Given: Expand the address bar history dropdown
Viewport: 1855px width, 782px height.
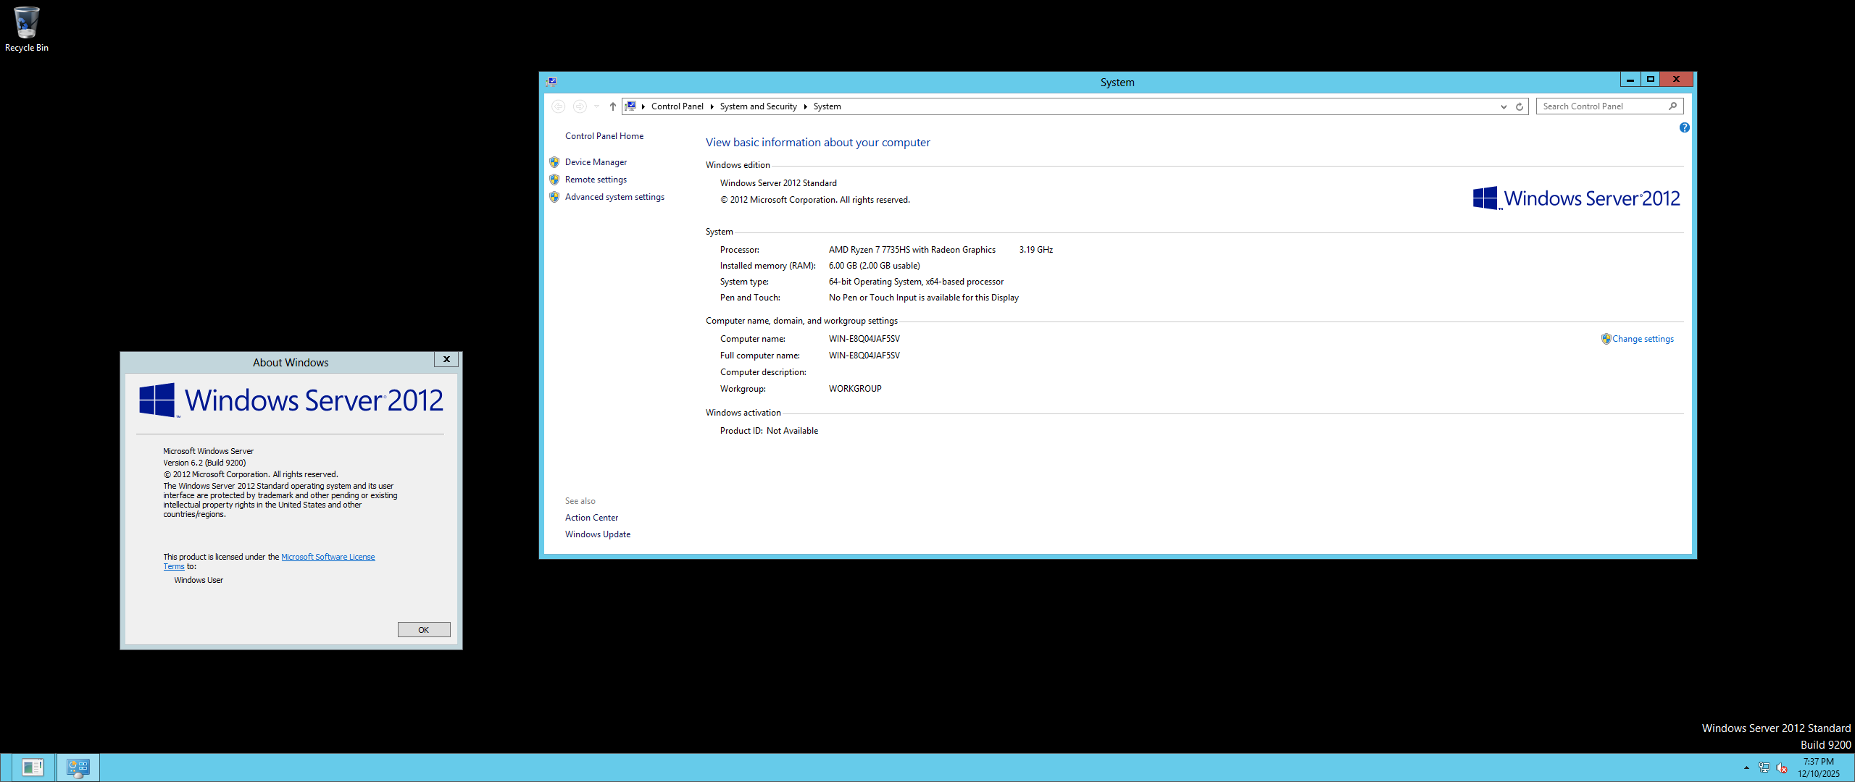Looking at the screenshot, I should pos(1504,106).
